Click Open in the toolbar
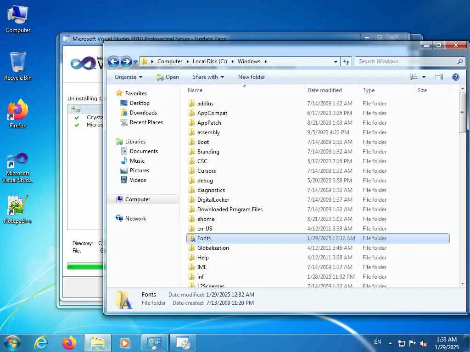The width and height of the screenshot is (470, 352). coord(168,77)
